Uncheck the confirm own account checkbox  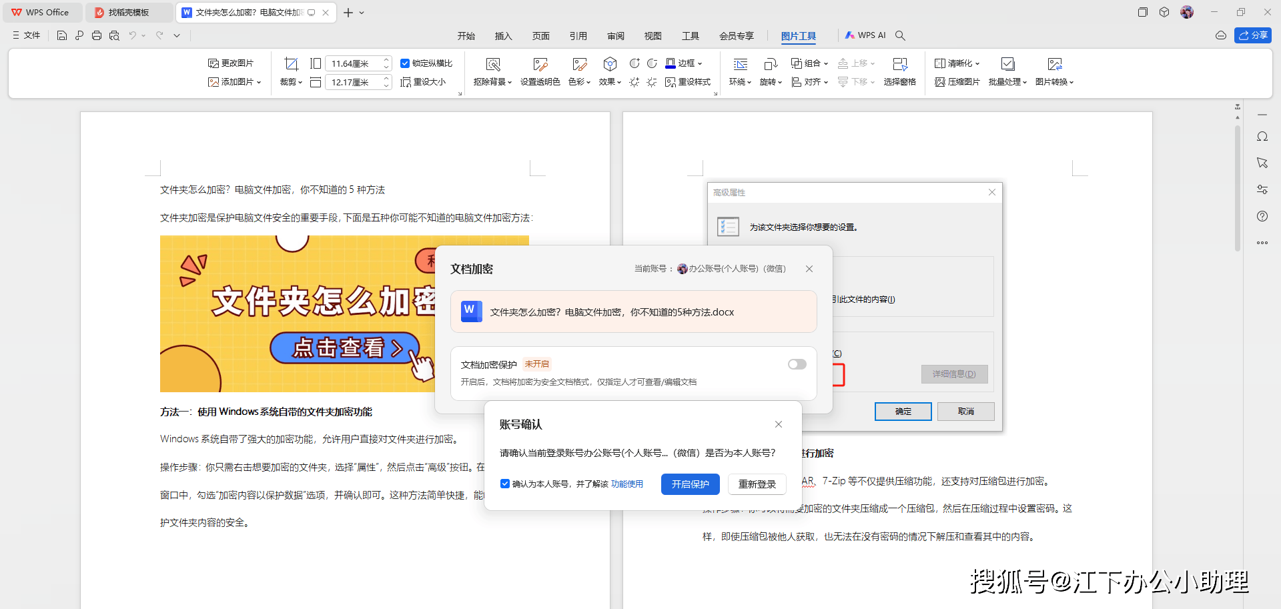tap(505, 484)
